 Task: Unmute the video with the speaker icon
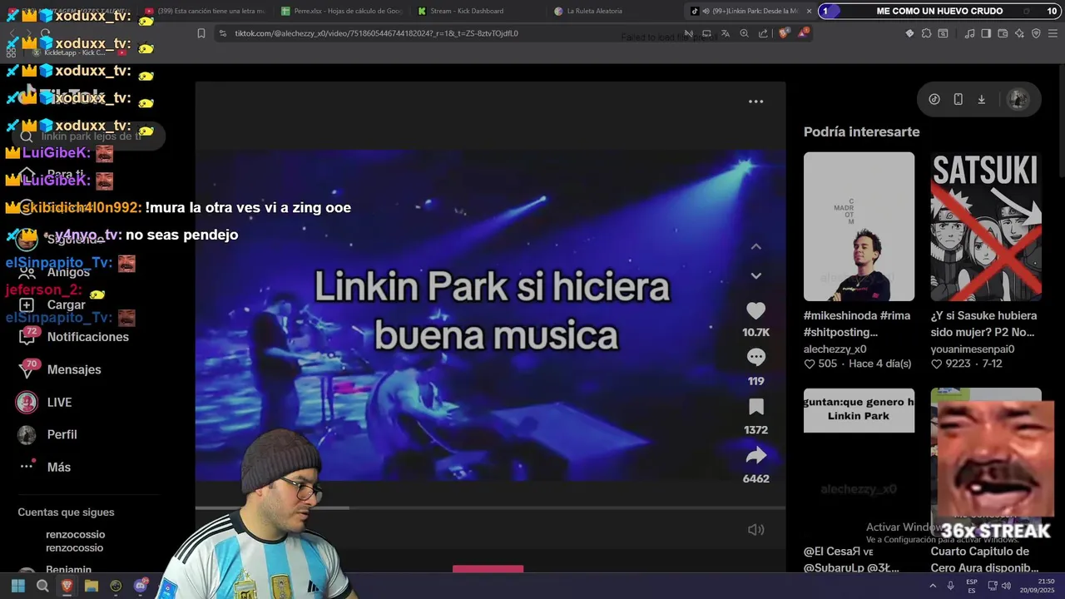click(x=755, y=530)
